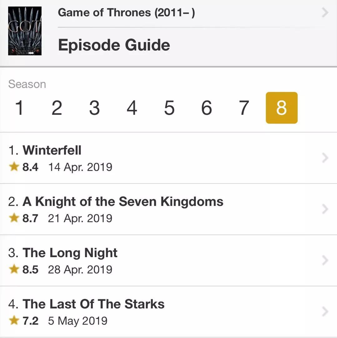Select the highlighted Season 8 tab
The image size is (337, 338).
pyautogui.click(x=281, y=108)
